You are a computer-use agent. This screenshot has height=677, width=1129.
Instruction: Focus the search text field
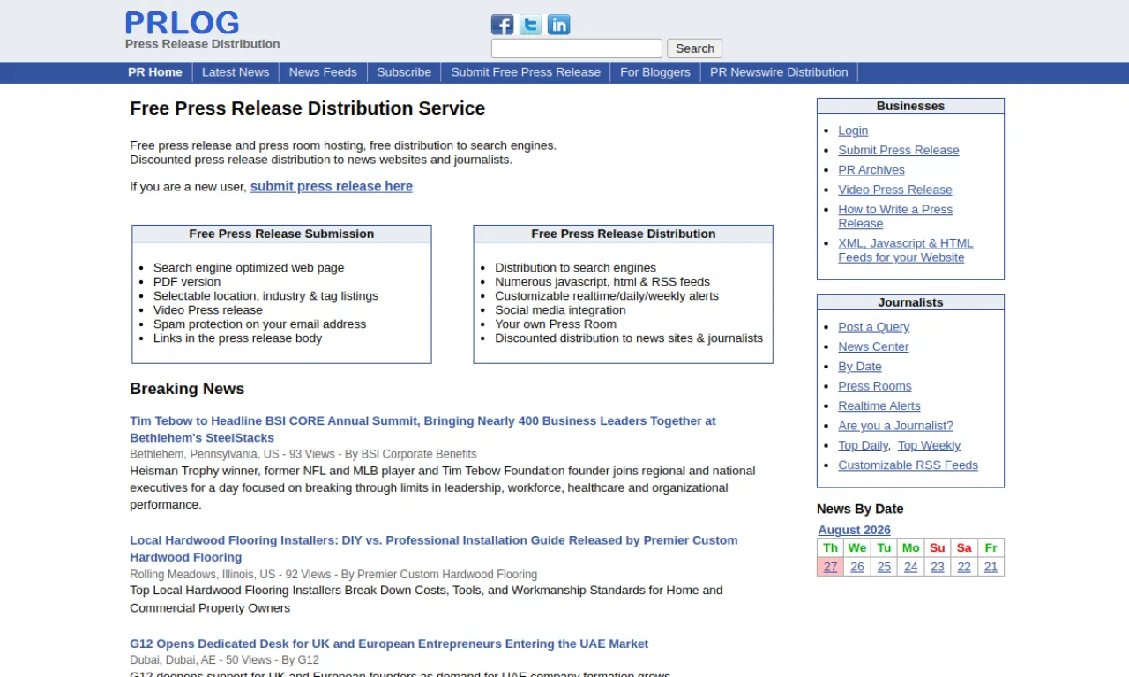pos(576,48)
